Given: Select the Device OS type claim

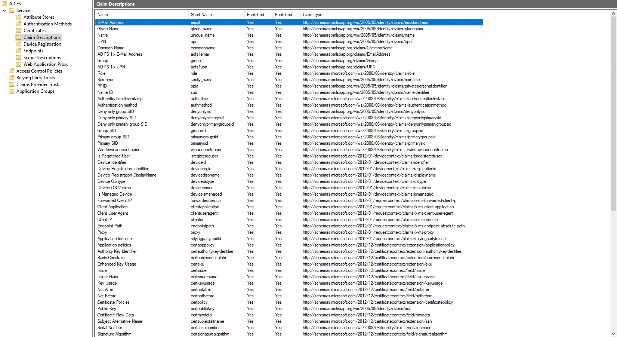Looking at the screenshot, I should pos(289,181).
